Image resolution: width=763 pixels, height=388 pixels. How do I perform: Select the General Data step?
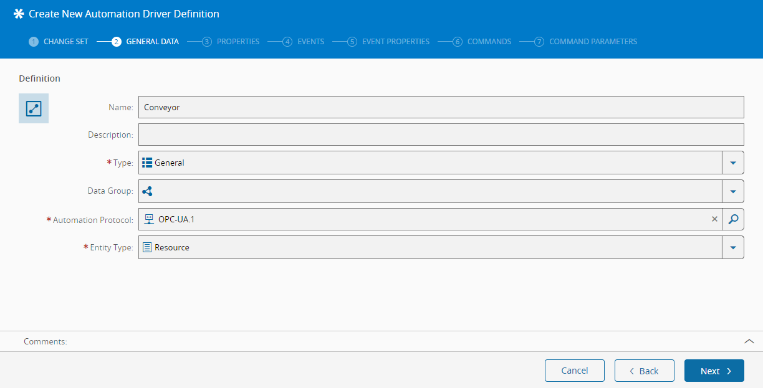145,42
